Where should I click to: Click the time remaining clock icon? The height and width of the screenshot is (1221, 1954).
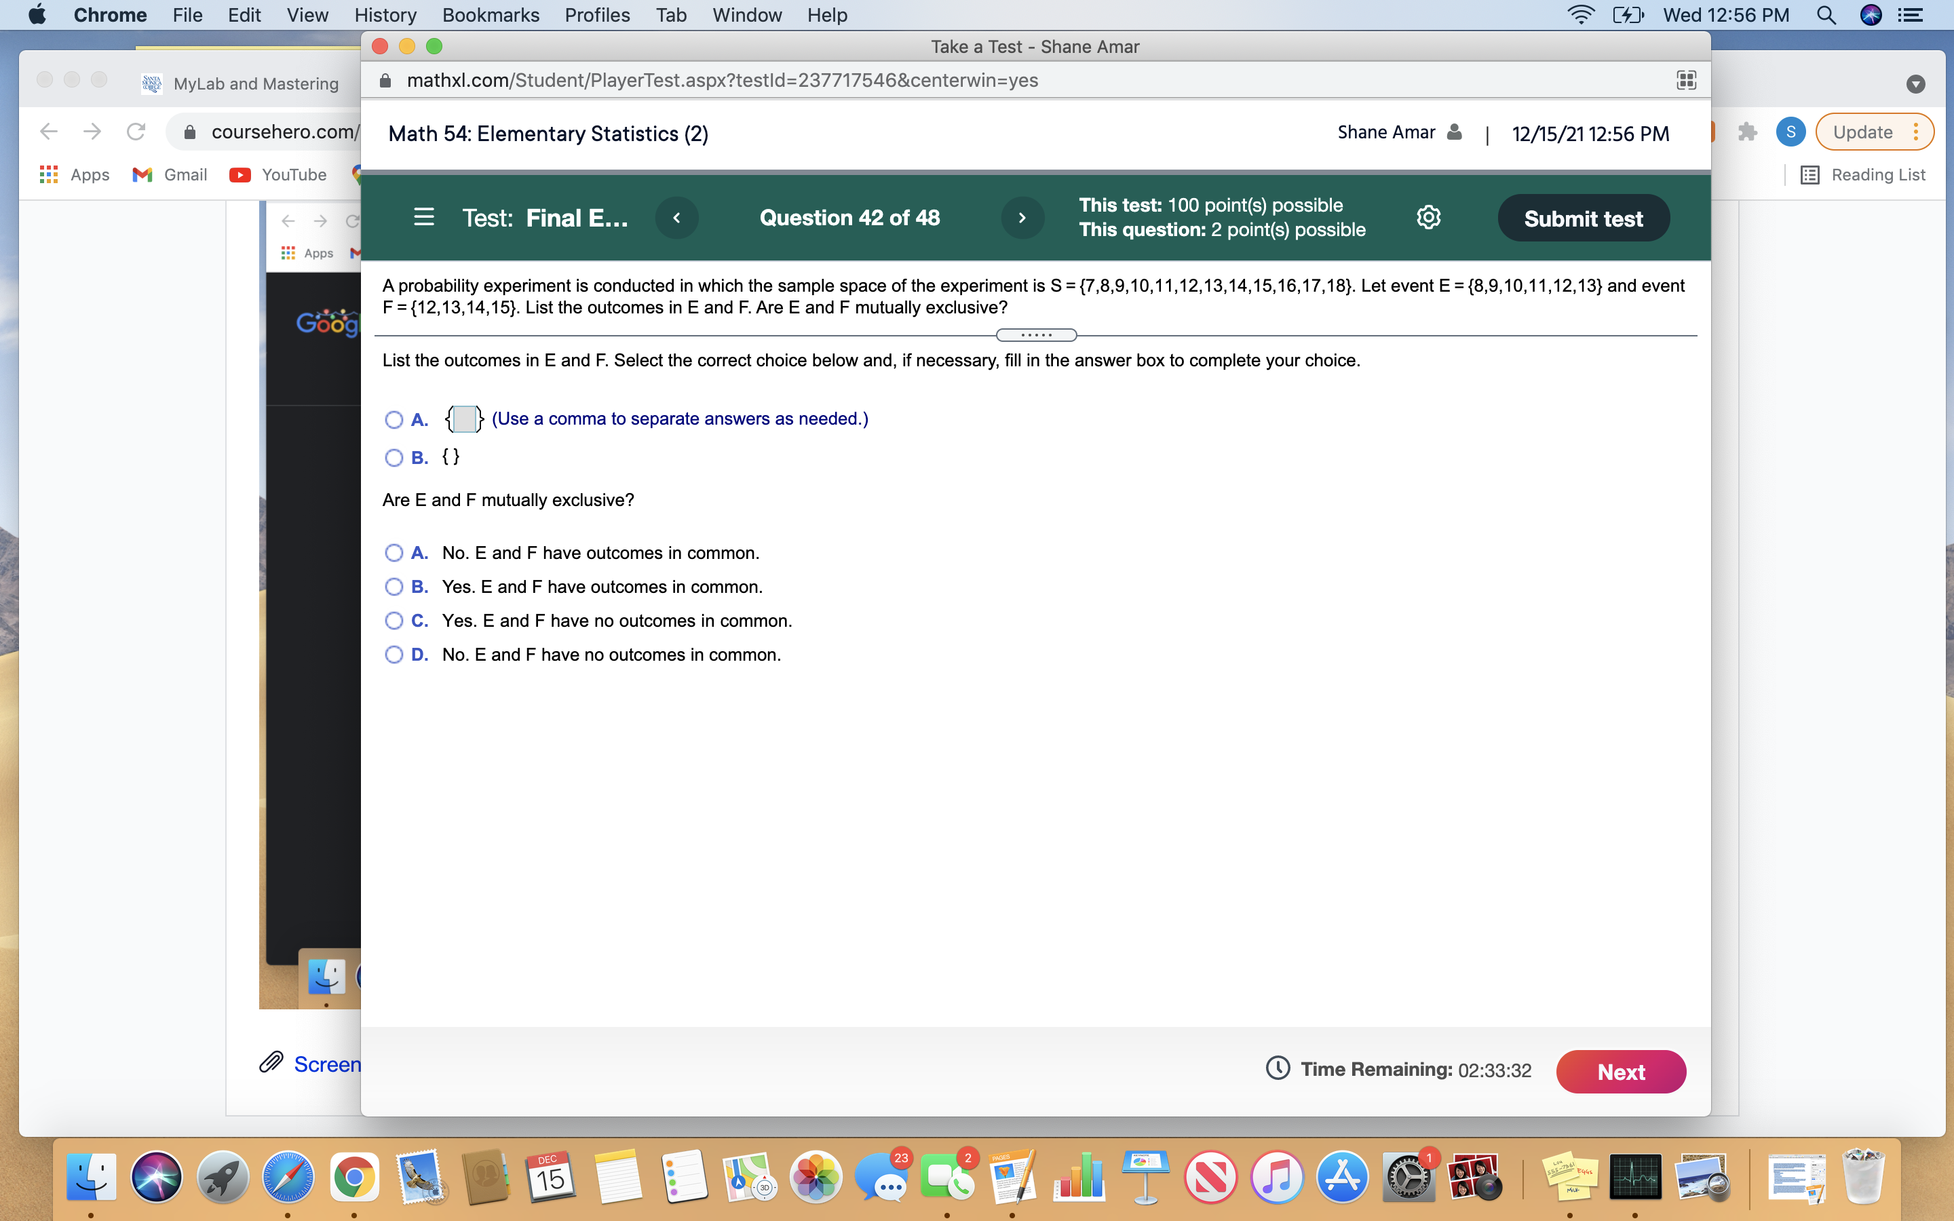tap(1278, 1068)
